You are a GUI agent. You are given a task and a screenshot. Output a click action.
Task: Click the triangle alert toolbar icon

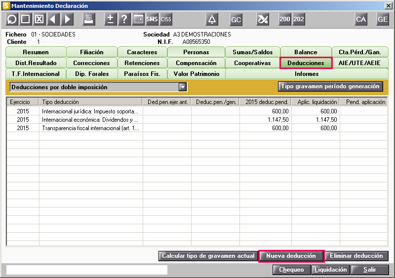click(x=212, y=19)
